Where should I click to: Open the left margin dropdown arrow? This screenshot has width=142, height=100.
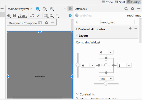tap(92, 65)
